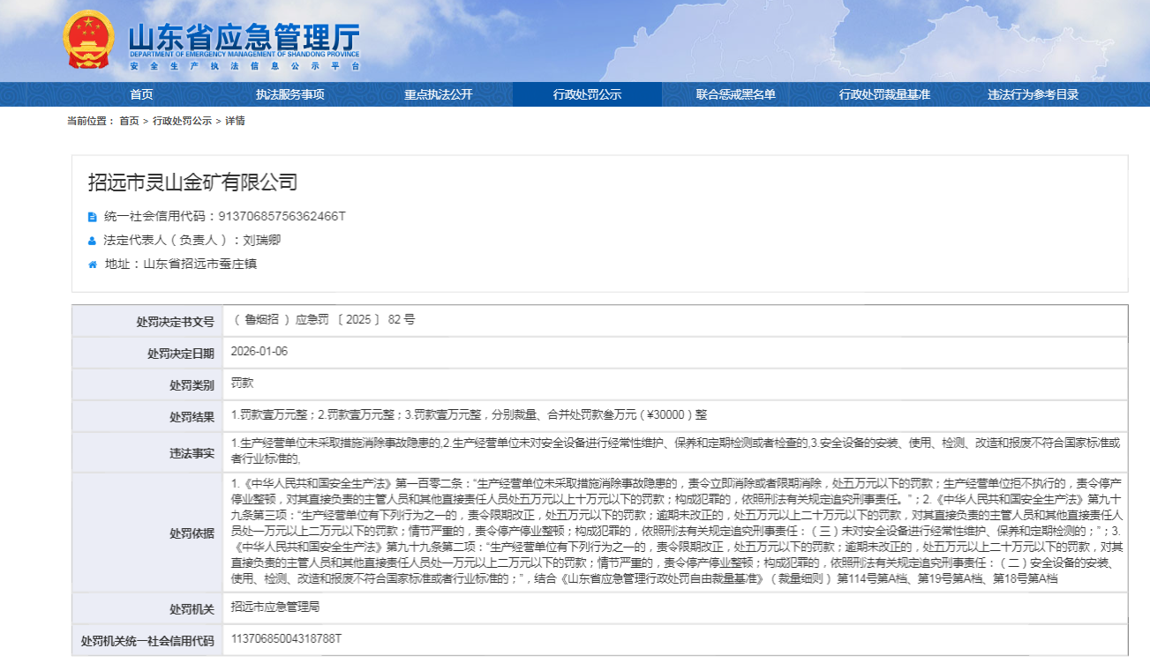
Task: Open the 首页 navigation menu item
Action: click(x=141, y=94)
